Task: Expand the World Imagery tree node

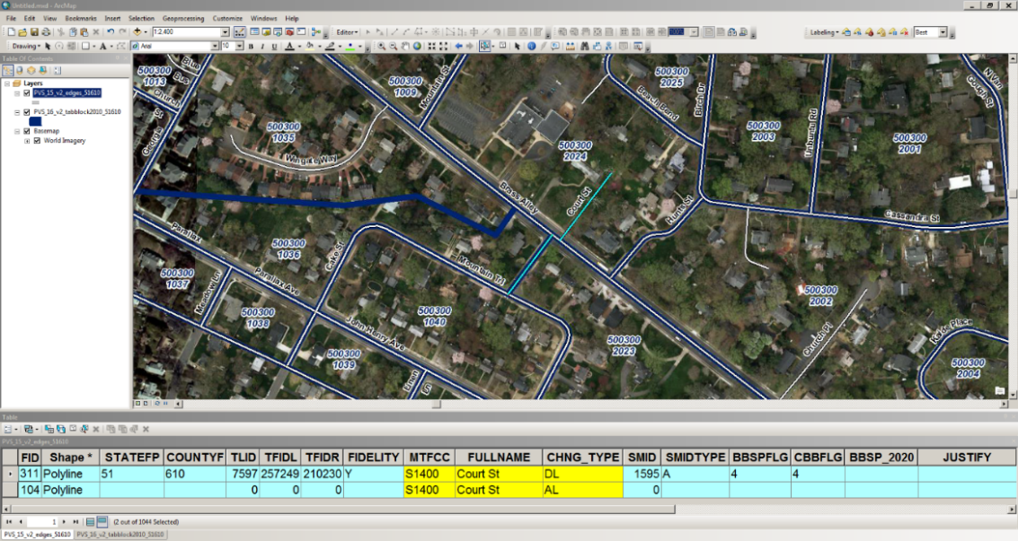Action: click(x=27, y=141)
